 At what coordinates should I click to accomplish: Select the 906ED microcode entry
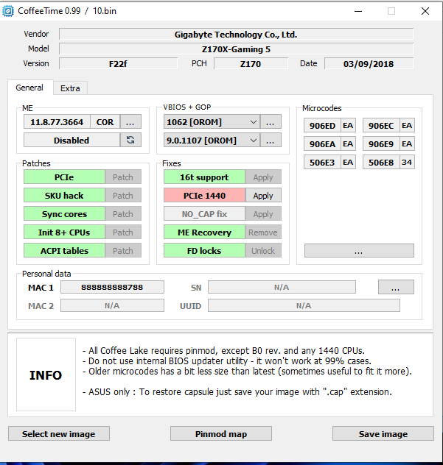click(322, 125)
